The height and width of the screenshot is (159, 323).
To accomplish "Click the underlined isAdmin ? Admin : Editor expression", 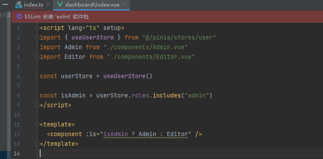I will (146, 134).
